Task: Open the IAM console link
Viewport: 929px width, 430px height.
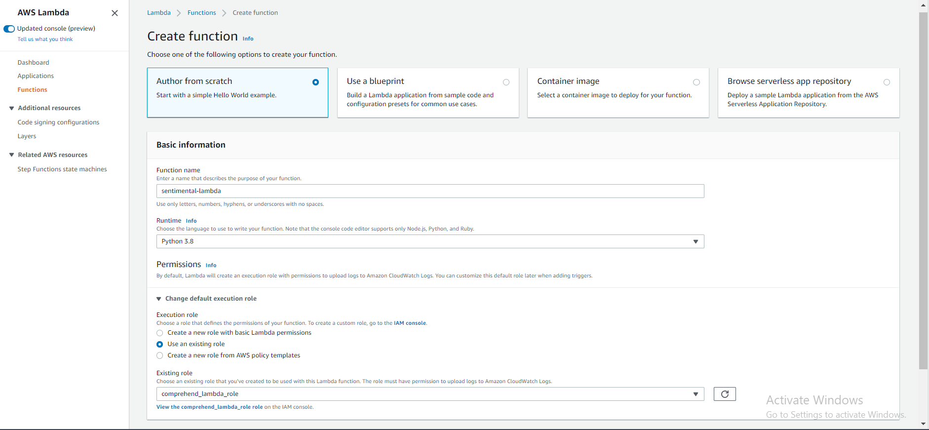Action: pos(410,323)
